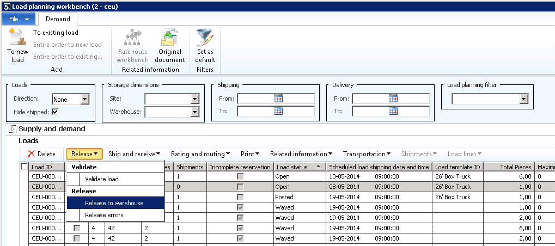Toggle Incomplete reservation checkbox in first row
This screenshot has height=246, width=555.
[x=240, y=177]
